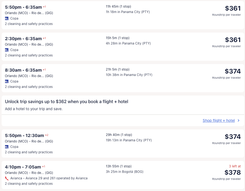Click the Copa logo on the 8:30am flight
This screenshot has width=245, height=191.
[x=7, y=81]
